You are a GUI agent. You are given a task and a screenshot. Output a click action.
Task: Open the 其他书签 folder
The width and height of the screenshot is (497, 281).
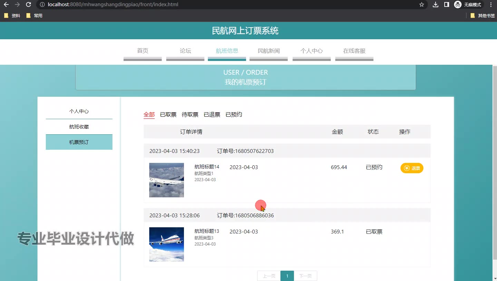483,15
